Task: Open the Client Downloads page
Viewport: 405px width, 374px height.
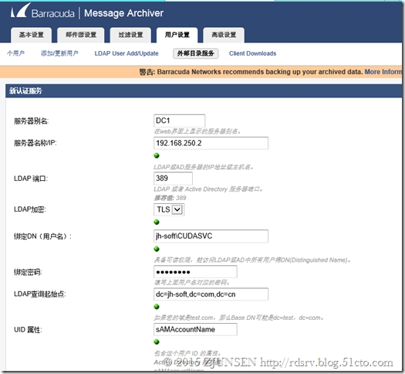Action: (x=252, y=53)
